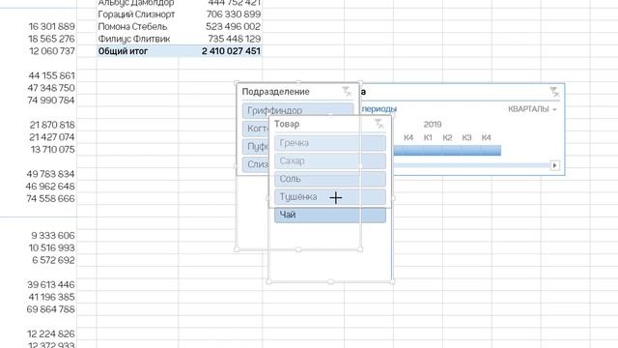618x348 pixels.
Task: Open the КВАРТАЛЫ time level dropdown
Action: coord(532,109)
